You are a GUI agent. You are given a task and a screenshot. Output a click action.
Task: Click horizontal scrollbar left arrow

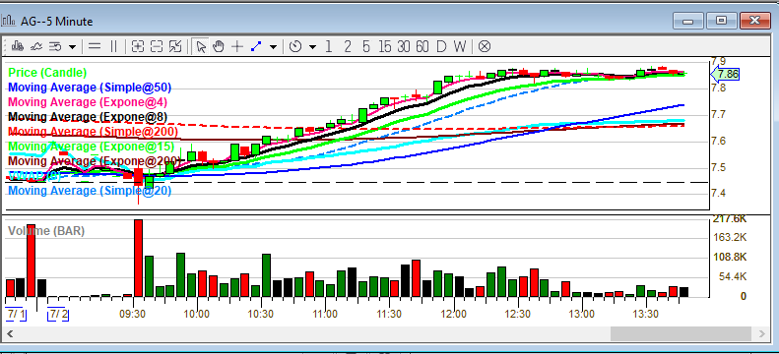pos(10,333)
